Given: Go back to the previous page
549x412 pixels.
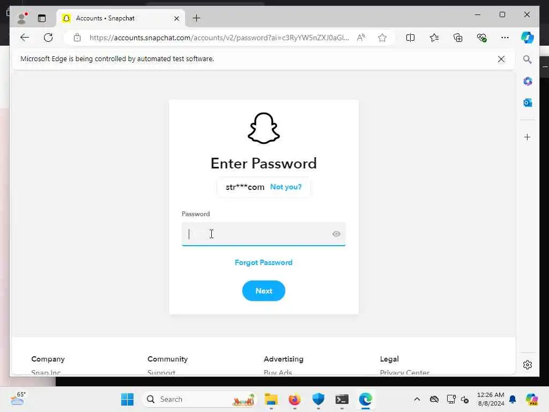Looking at the screenshot, I should pos(25,38).
